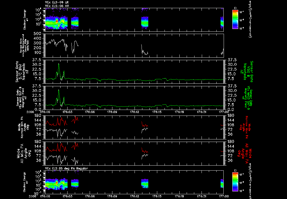
Task: Click the "500" tick on the count rate axis
Action: pyautogui.click(x=38, y=34)
